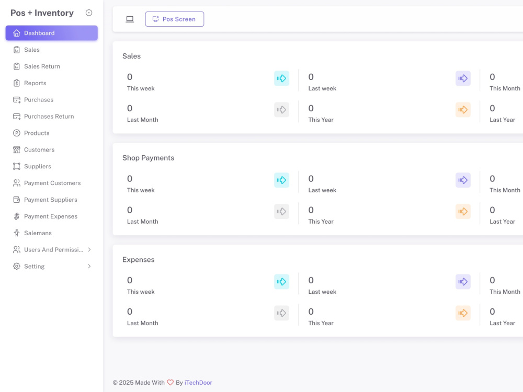Click the Dashboard home icon
Screen dimensions: 523x392
click(17, 33)
